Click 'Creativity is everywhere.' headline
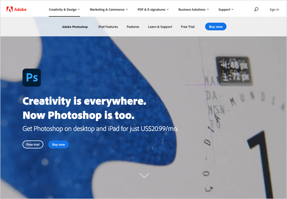 tap(85, 101)
